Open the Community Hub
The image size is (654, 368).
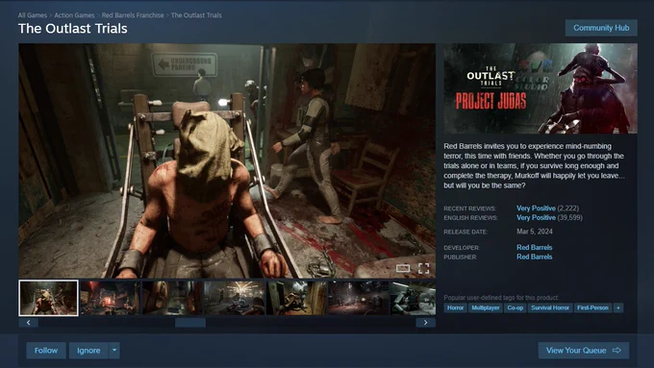click(x=601, y=28)
